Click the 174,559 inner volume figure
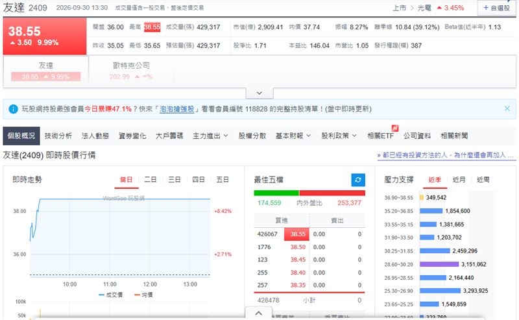This screenshot has width=519, height=320. [x=269, y=203]
